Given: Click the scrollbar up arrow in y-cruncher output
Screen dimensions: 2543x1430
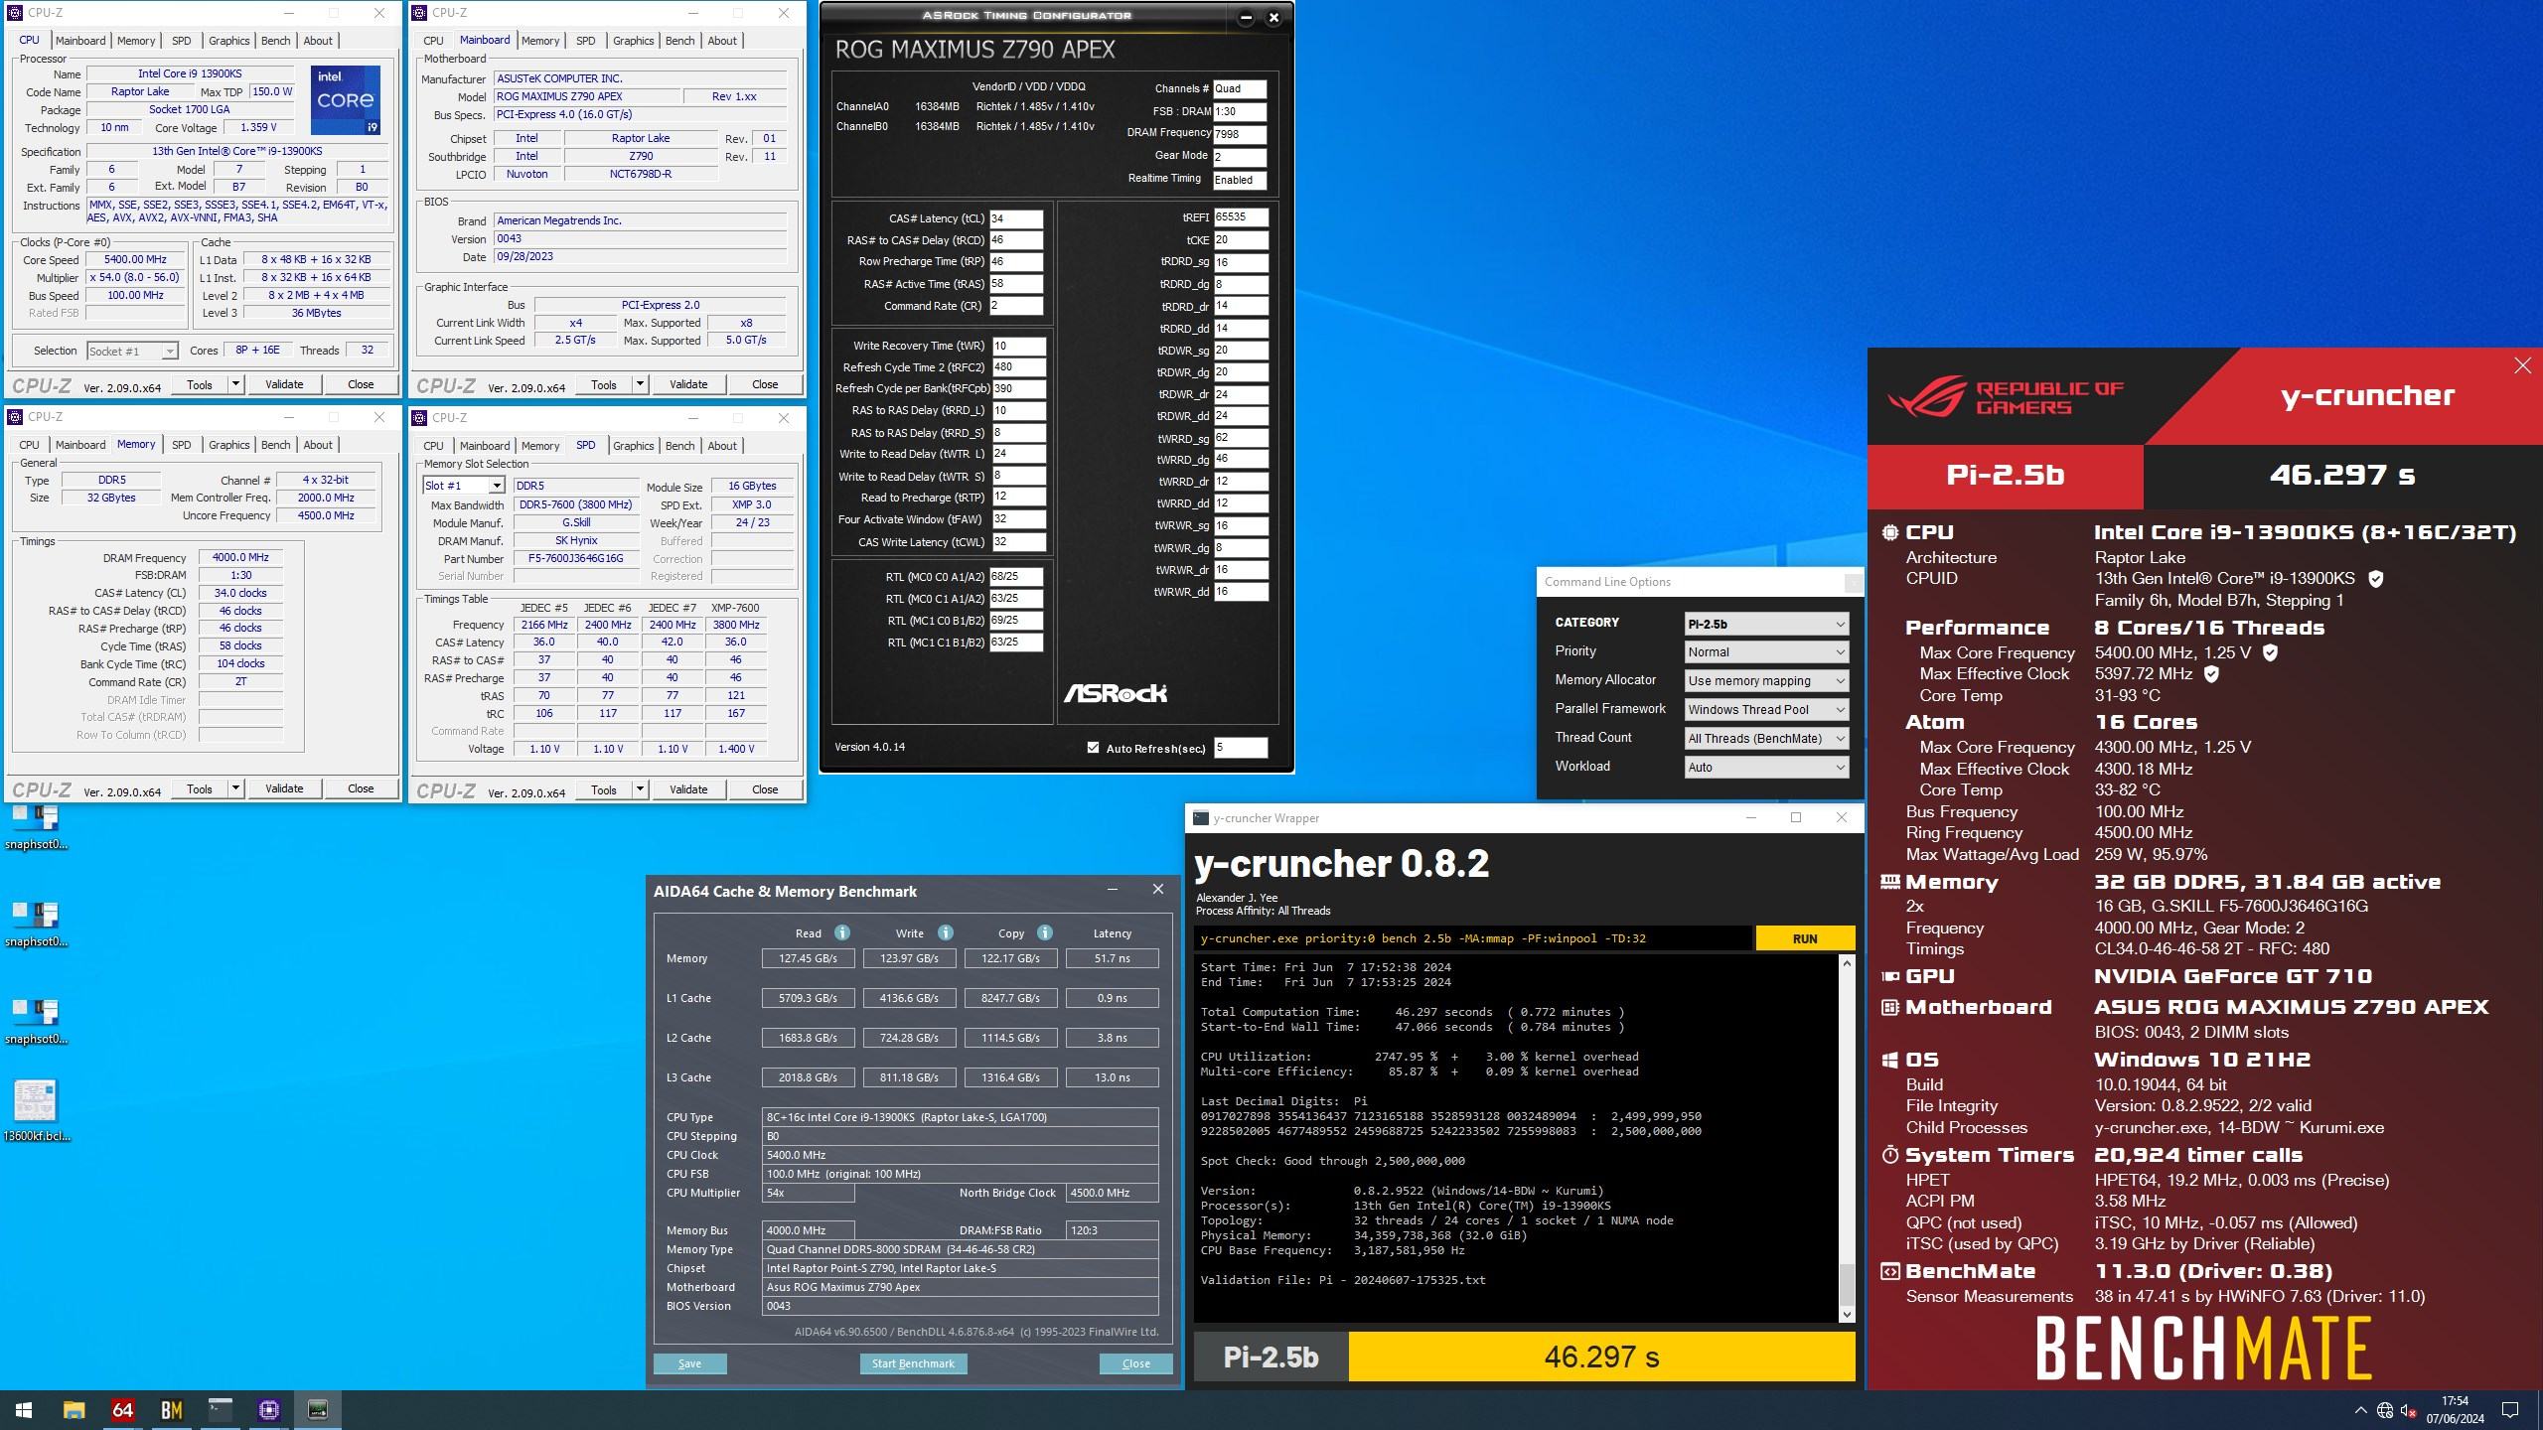Looking at the screenshot, I should (x=1847, y=963).
